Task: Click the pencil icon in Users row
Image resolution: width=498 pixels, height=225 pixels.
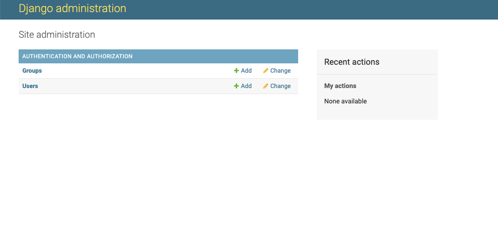Action: pos(266,86)
